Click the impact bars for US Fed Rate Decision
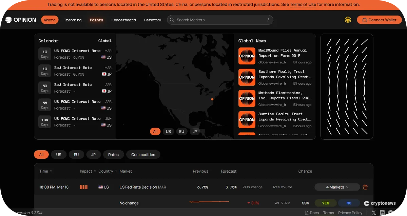This screenshot has width=407, height=216. [x=83, y=187]
